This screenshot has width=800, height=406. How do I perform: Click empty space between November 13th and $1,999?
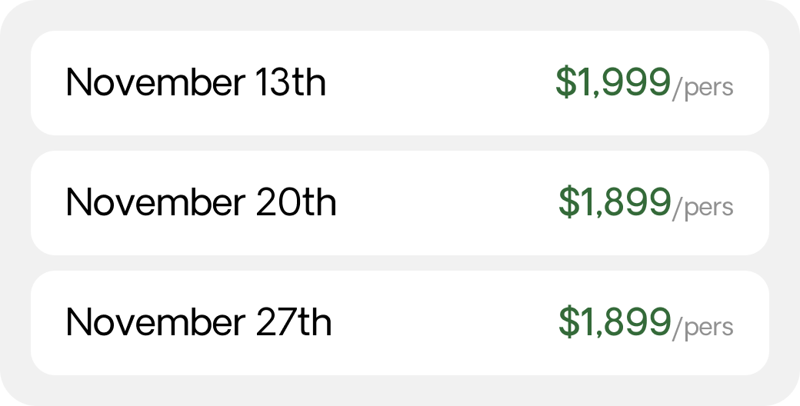tap(438, 82)
